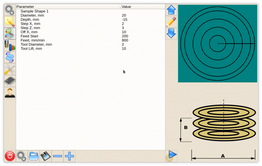Click the gears icon atop the sidebar

(10, 10)
